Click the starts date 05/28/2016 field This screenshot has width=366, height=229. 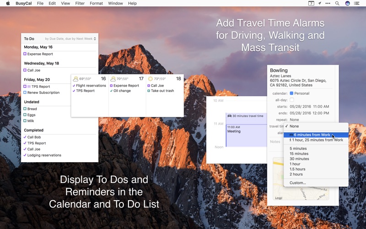[x=300, y=107]
